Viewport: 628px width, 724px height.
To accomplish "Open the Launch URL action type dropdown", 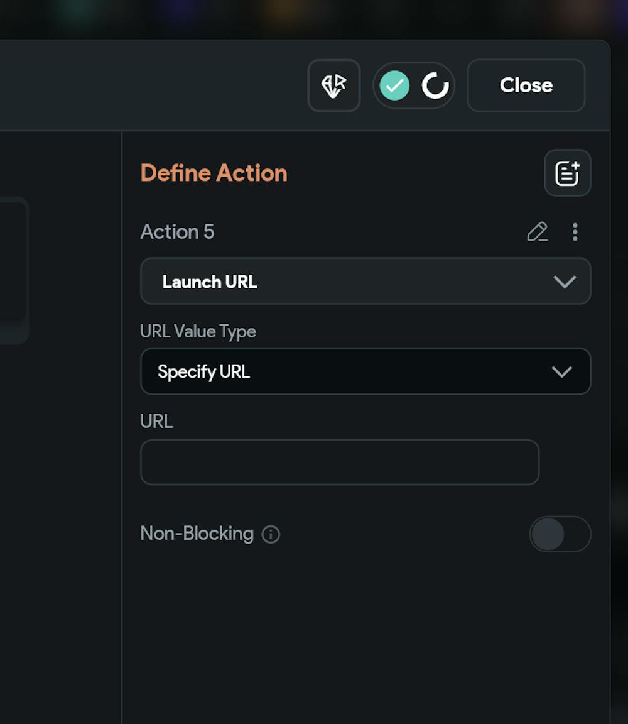I will (x=365, y=281).
